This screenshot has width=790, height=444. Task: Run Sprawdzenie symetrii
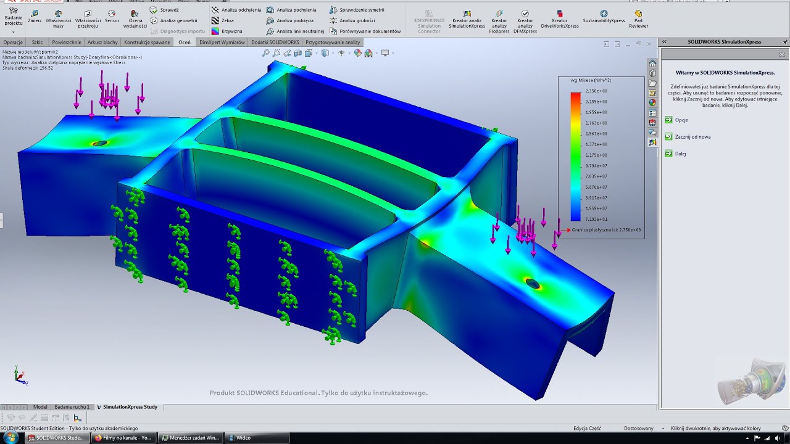coord(356,10)
